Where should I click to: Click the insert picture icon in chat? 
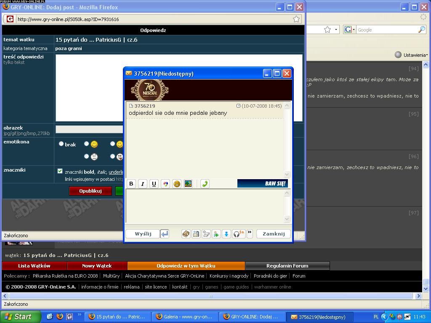click(188, 184)
